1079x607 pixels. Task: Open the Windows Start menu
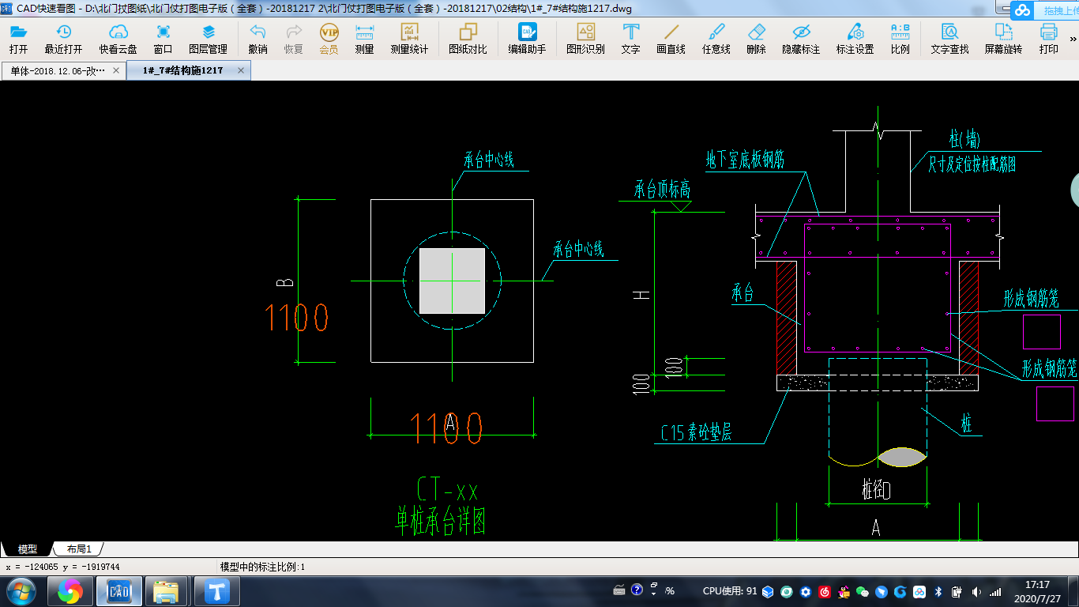[21, 591]
